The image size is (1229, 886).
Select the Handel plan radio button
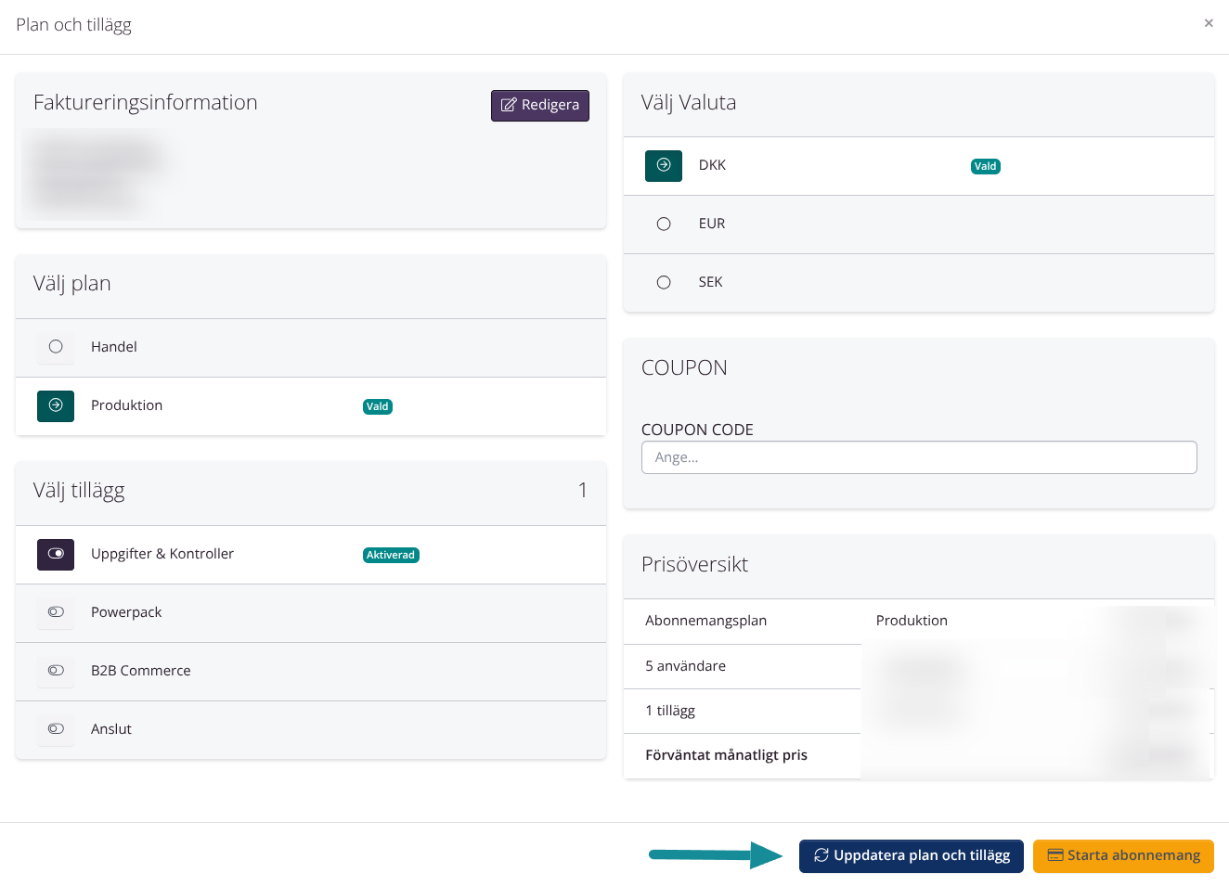(56, 347)
